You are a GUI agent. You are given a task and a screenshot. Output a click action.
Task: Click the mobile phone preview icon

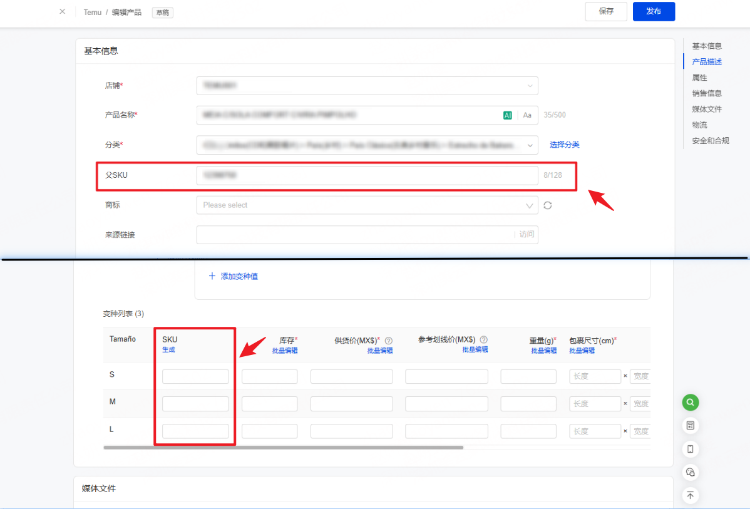691,449
